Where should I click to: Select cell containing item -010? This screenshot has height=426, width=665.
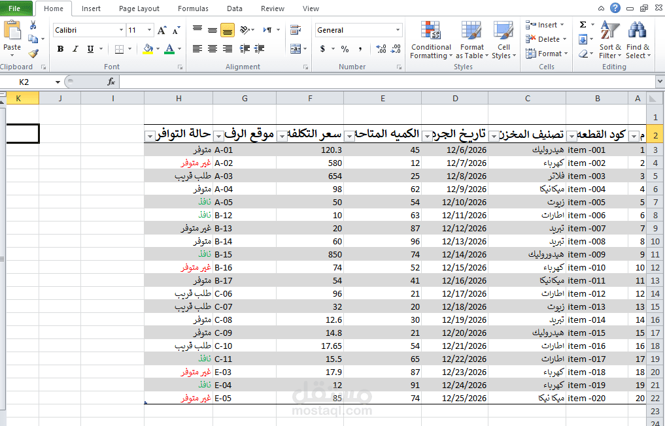click(x=597, y=267)
